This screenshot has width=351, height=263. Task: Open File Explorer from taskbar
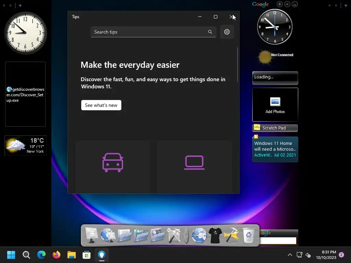(72, 255)
